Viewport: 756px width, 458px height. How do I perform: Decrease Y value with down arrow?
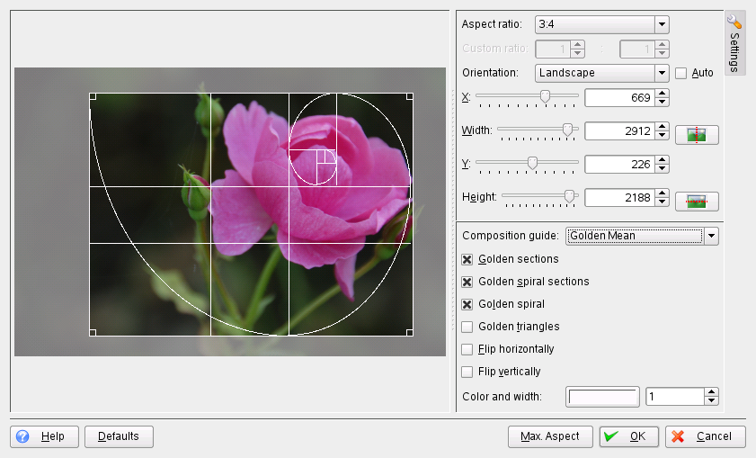(x=663, y=169)
